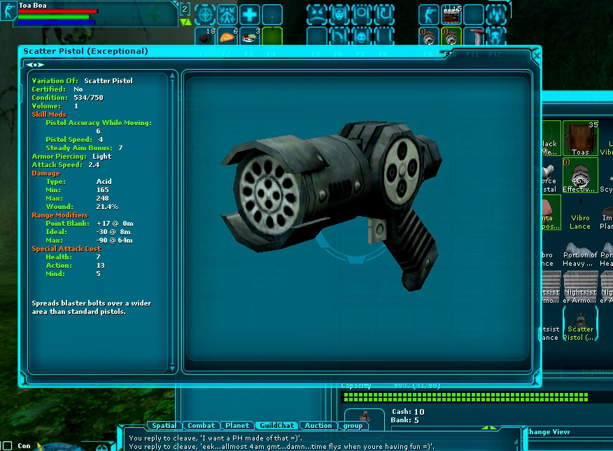This screenshot has height=451, width=613.
Task: Click the vertical bracket toolbar icon
Action: pos(383,36)
